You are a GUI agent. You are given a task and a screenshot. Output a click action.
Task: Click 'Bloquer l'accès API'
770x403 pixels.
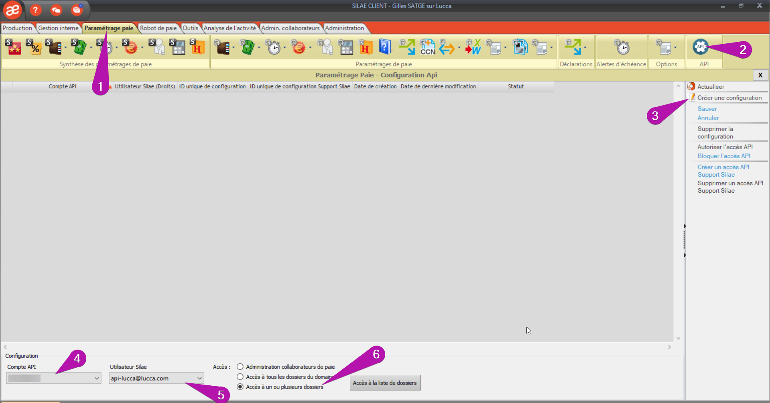coord(723,156)
